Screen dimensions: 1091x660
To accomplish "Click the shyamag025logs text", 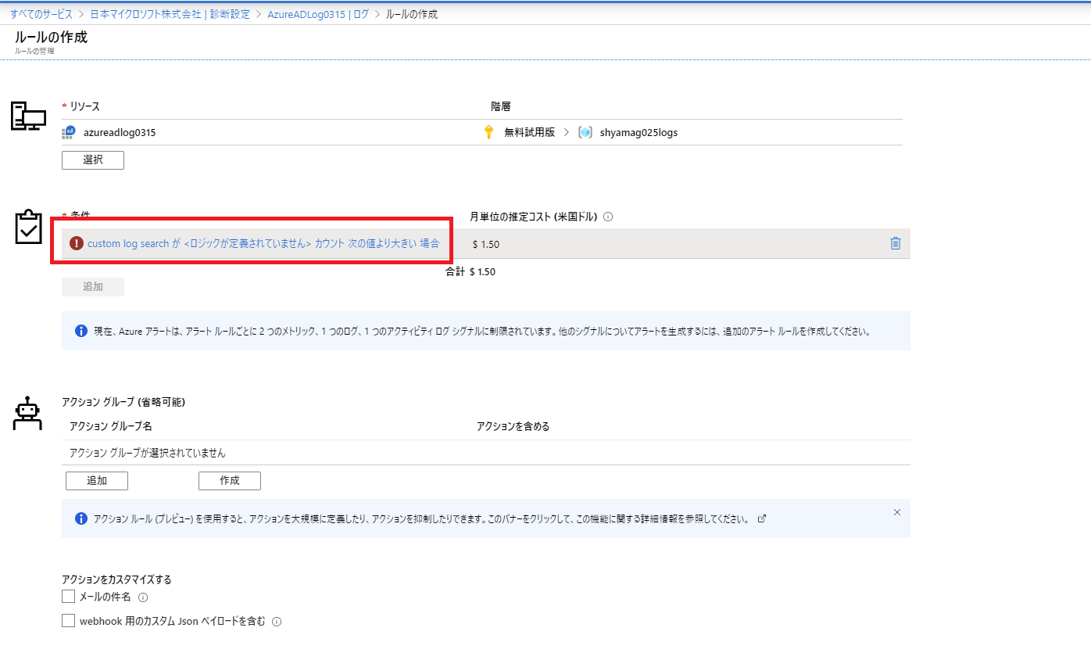I will tap(639, 132).
